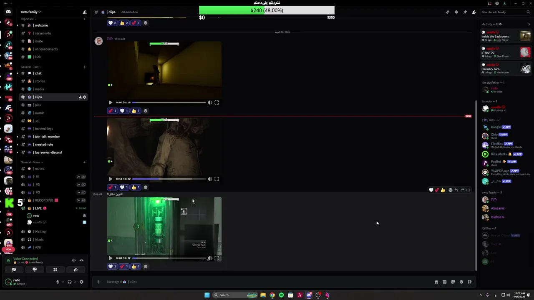Screen dimensions: 534x300
Task: Open clips channel settings gear icon
Action: tap(84, 97)
